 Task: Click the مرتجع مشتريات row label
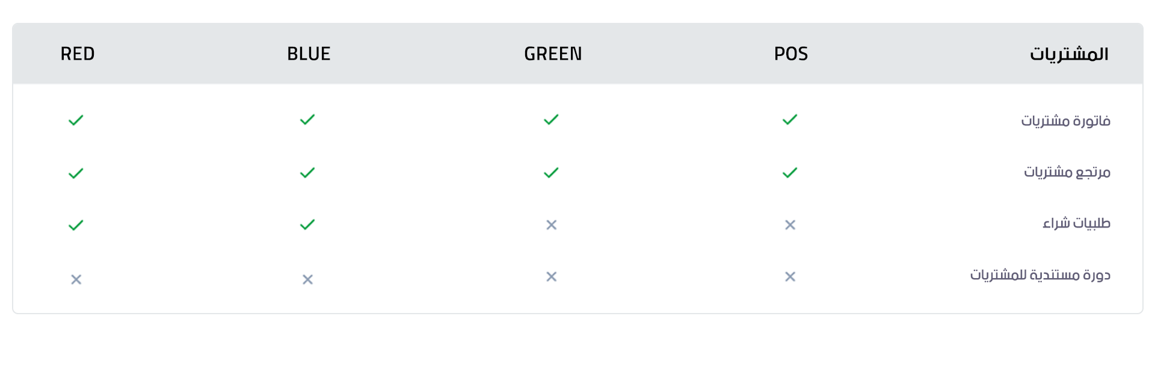[1067, 173]
